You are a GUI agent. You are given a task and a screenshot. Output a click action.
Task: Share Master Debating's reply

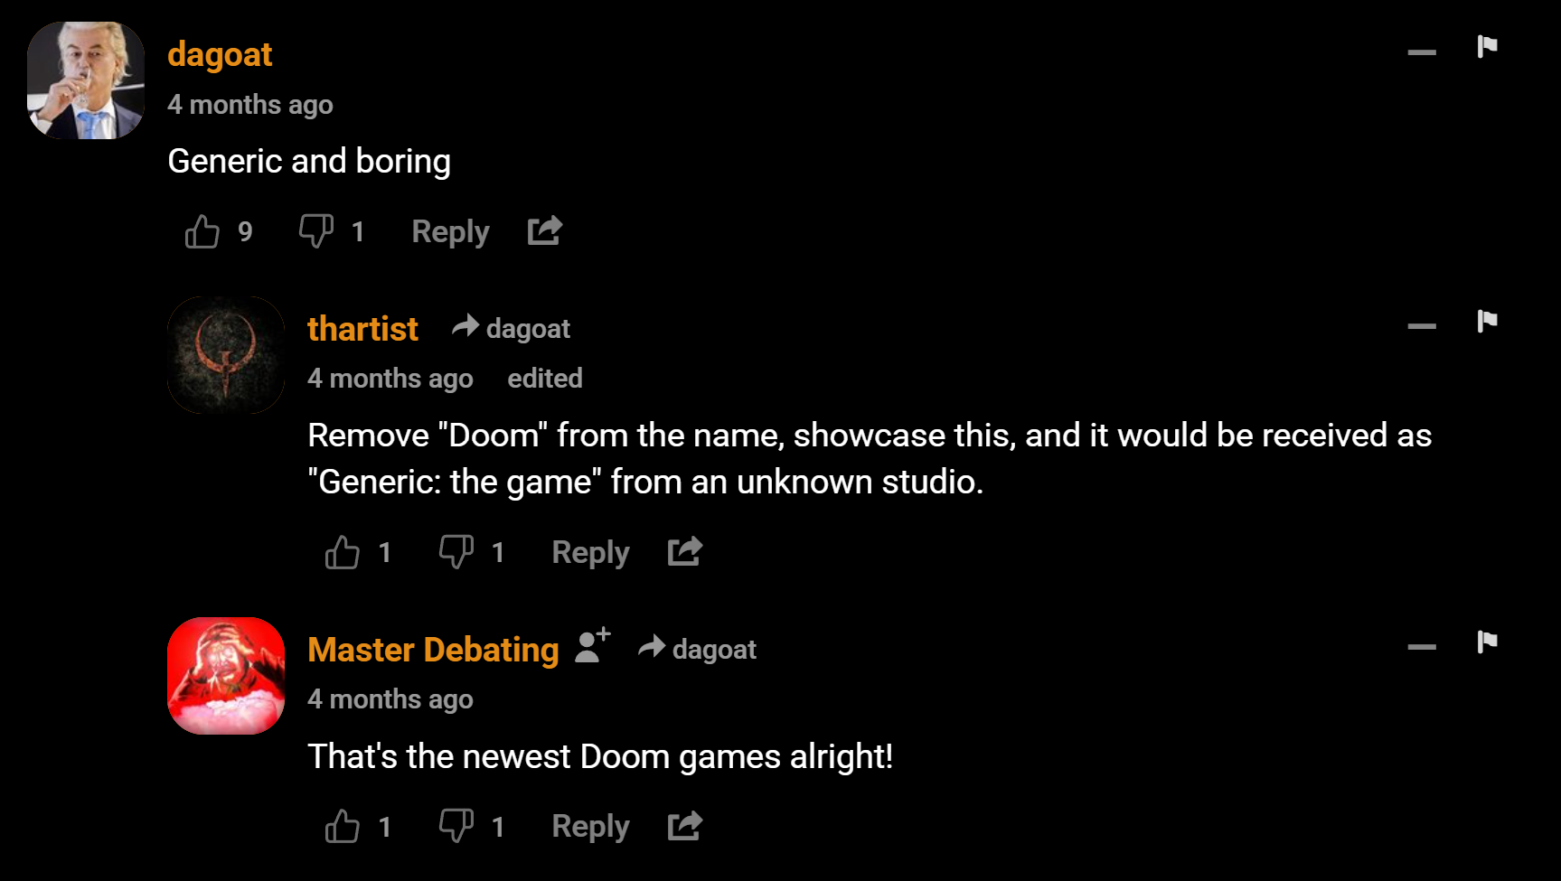[x=685, y=826]
